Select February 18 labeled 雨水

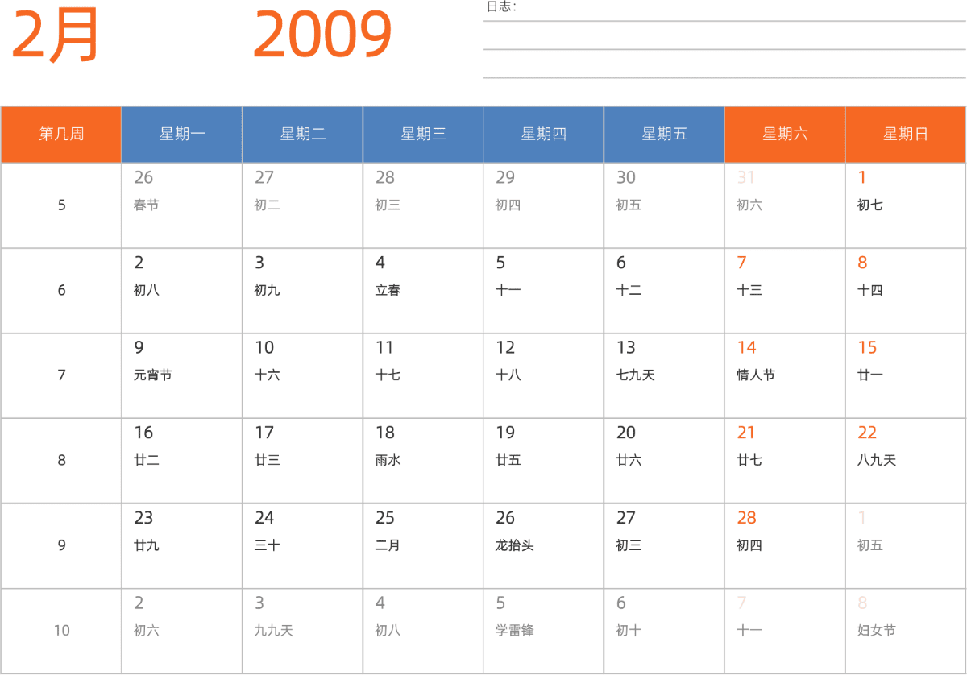pos(423,461)
